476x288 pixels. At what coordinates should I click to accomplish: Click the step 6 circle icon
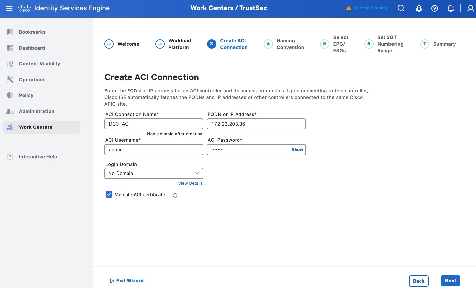click(369, 44)
